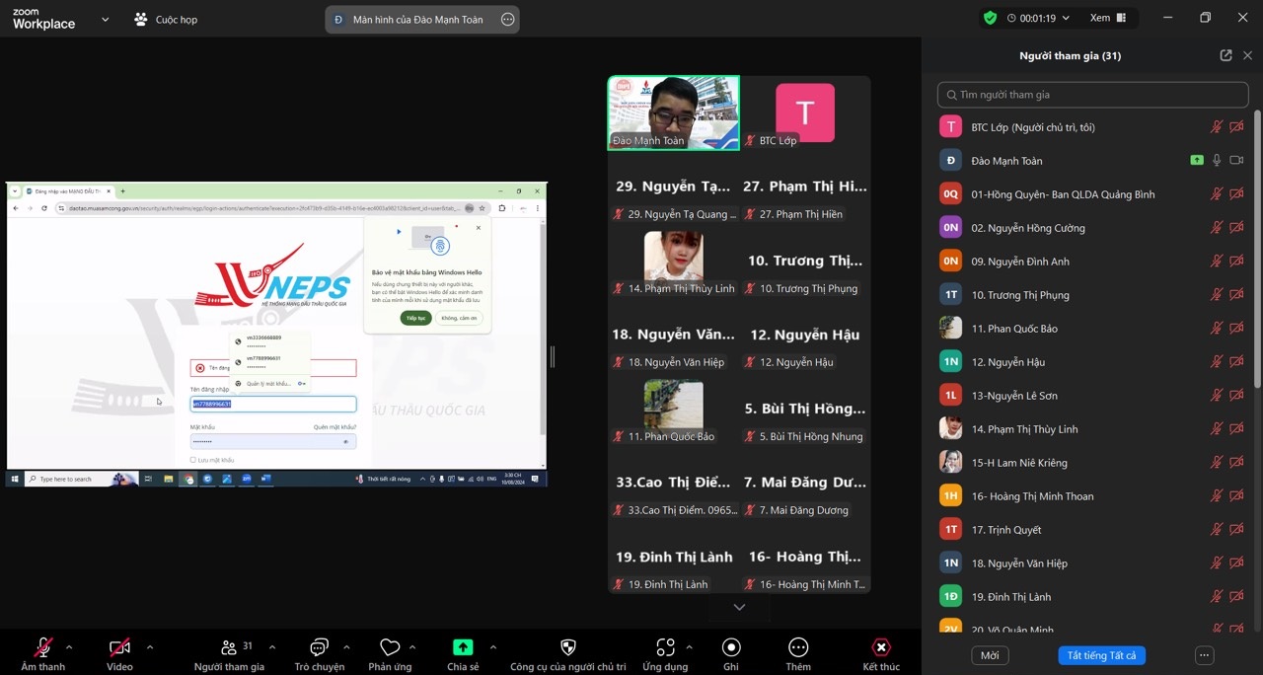
Task: Expand audio options arrow beside Âm thanh
Action: [69, 647]
